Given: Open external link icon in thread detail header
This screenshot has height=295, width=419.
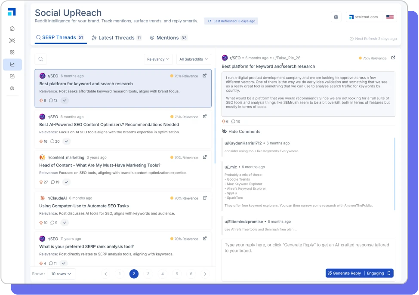Looking at the screenshot, I should coord(393,58).
